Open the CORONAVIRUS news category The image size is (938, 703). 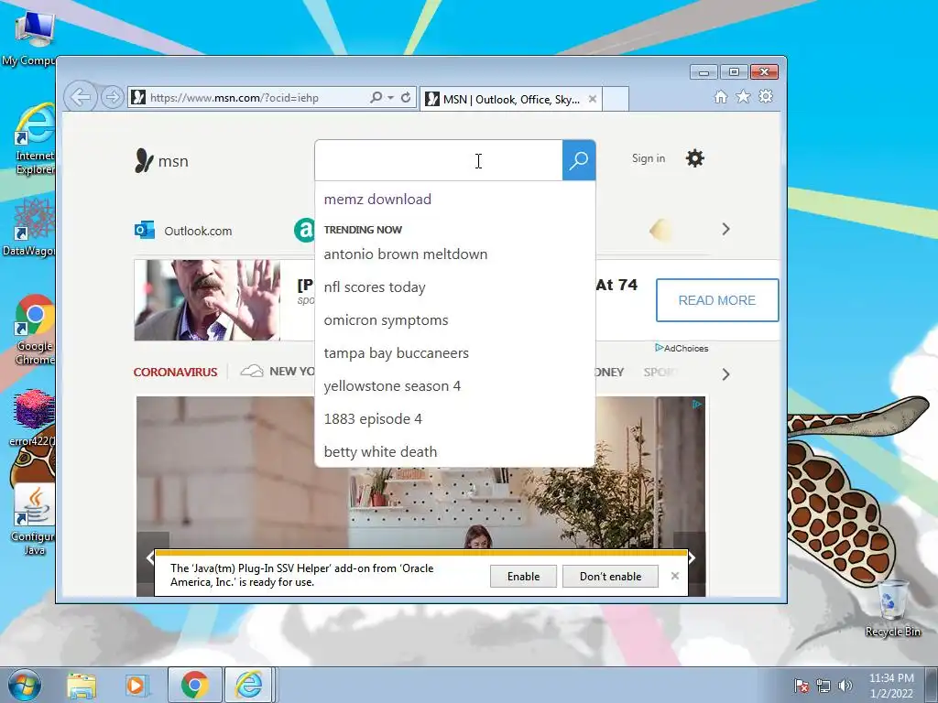pyautogui.click(x=175, y=372)
